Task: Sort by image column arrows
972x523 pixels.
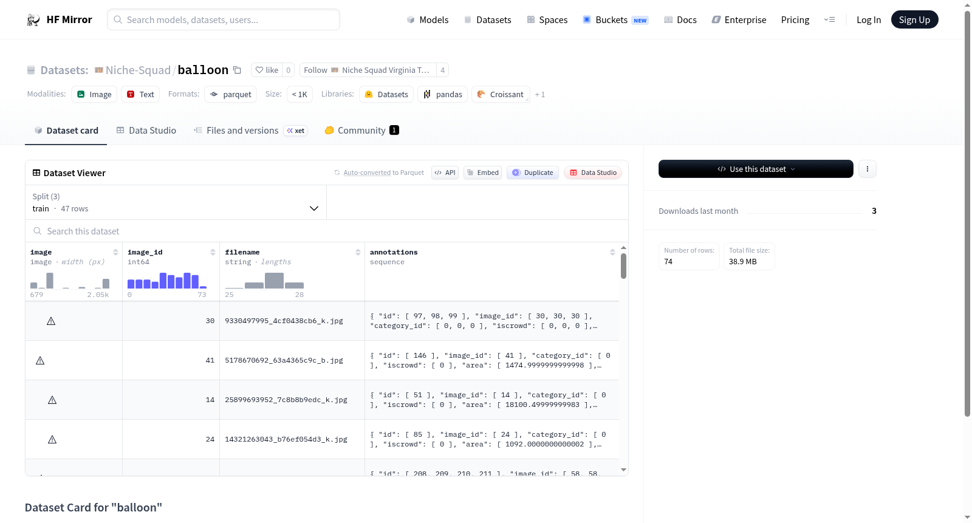Action: (115, 252)
